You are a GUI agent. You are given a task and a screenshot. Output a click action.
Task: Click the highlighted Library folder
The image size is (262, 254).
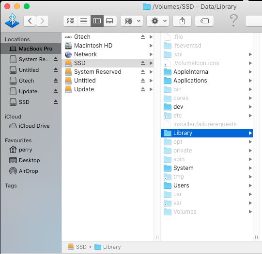pos(207,133)
